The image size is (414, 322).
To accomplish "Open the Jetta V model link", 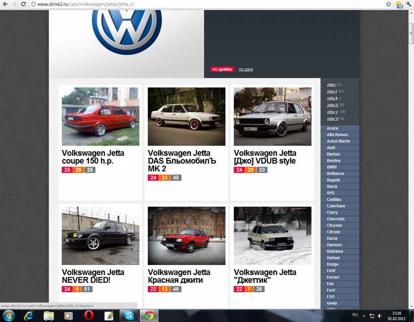I will (332, 112).
